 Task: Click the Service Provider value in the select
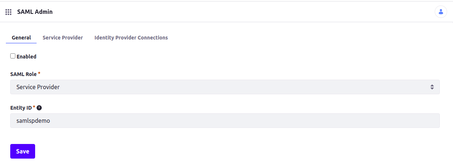point(38,87)
